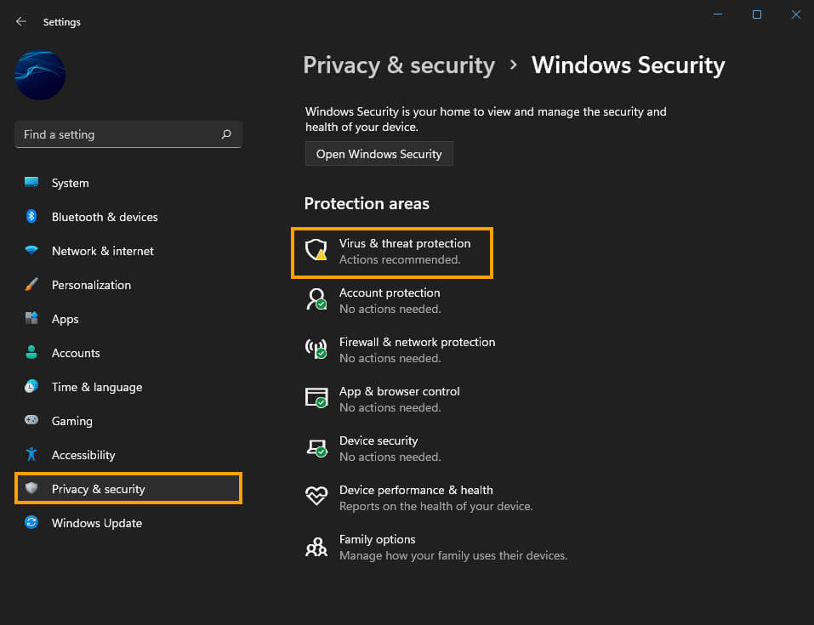The width and height of the screenshot is (814, 625).
Task: Click the back arrow in Settings
Action: point(20,21)
